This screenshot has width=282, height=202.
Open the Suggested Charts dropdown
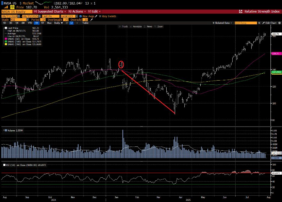click(50, 11)
